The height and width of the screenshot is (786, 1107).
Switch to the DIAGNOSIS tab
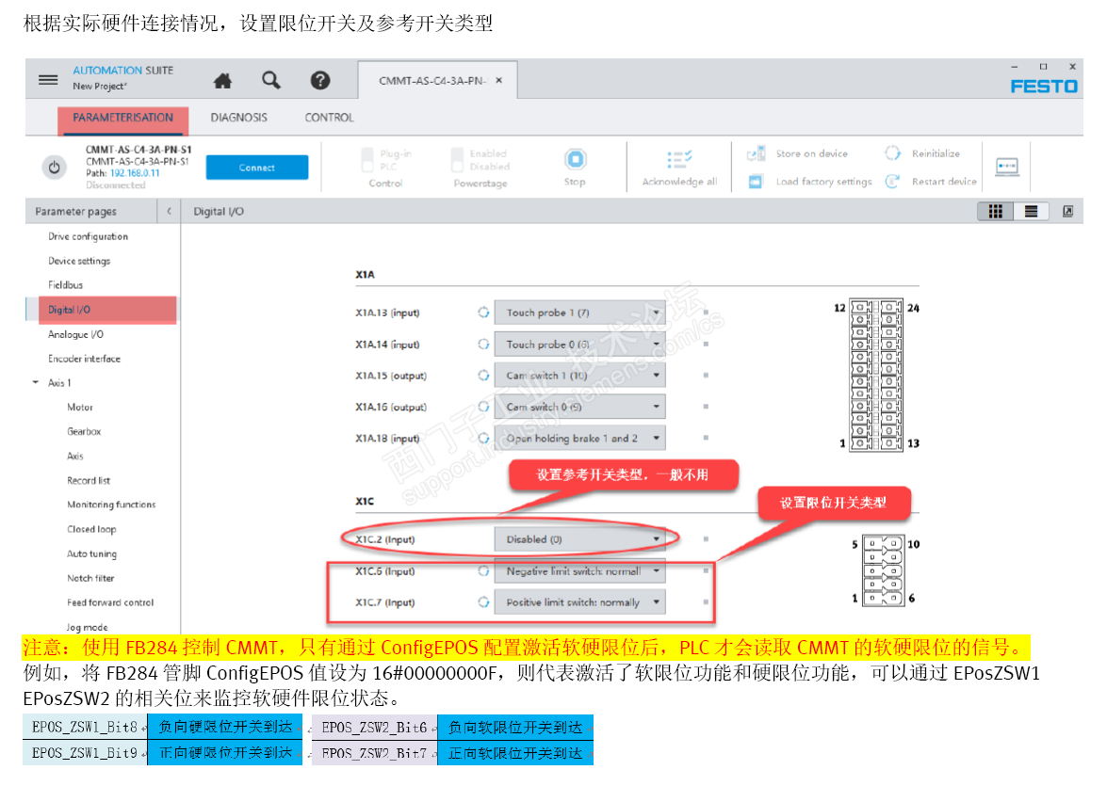(238, 118)
